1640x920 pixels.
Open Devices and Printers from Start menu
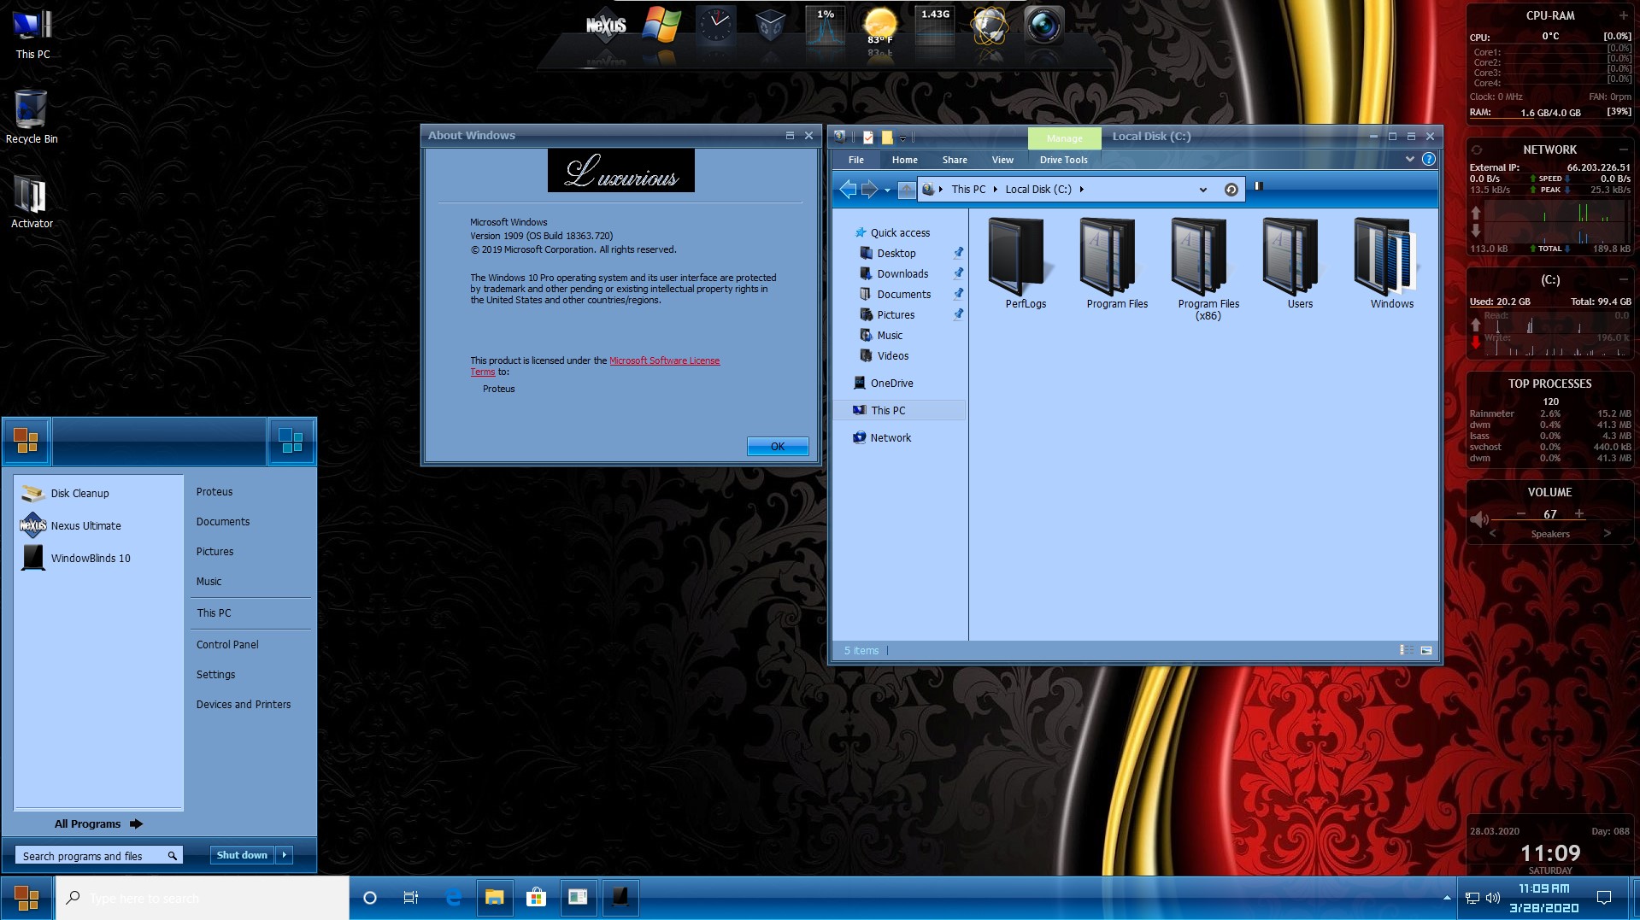pos(244,704)
